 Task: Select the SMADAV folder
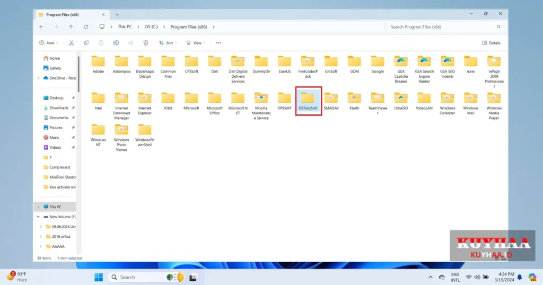[x=331, y=101]
